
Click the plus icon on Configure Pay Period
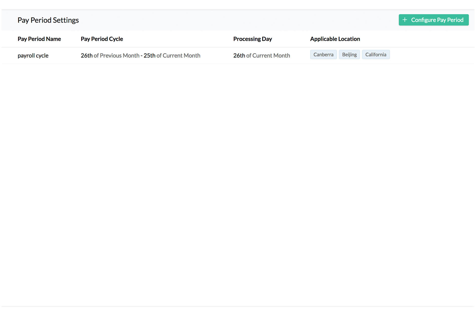coord(405,20)
